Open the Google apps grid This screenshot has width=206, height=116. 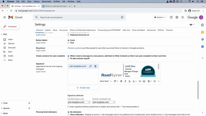[x=183, y=17]
